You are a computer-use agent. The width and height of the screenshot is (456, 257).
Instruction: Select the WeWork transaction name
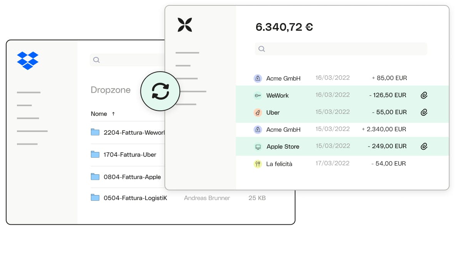(277, 95)
